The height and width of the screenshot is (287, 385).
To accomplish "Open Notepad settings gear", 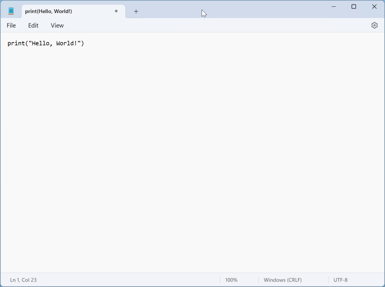I will pyautogui.click(x=374, y=25).
